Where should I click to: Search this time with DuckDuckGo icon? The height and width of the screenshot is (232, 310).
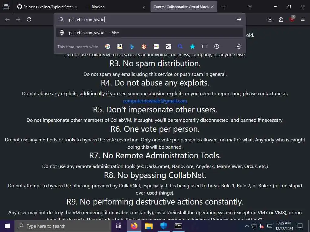pyautogui.click(x=144, y=47)
